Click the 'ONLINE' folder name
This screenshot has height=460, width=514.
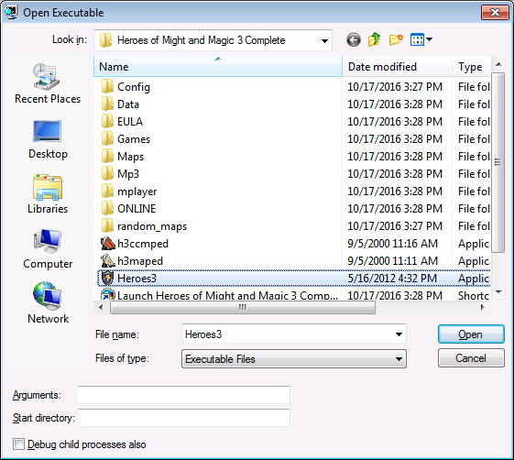pyautogui.click(x=137, y=209)
